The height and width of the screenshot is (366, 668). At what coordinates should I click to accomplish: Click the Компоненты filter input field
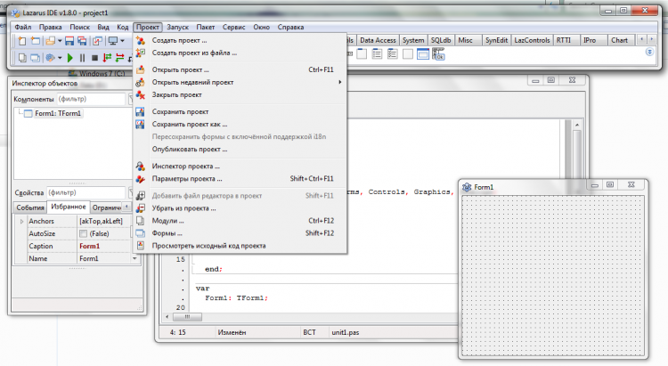click(91, 99)
